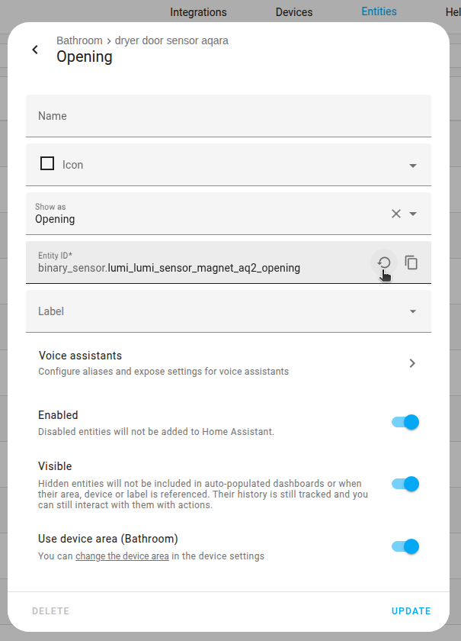Expand the Voice assistants section
Image resolution: width=461 pixels, height=641 pixels.
point(412,362)
